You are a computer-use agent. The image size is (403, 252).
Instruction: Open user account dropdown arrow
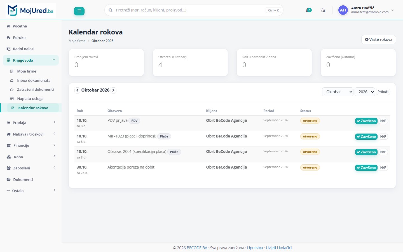(x=392, y=10)
